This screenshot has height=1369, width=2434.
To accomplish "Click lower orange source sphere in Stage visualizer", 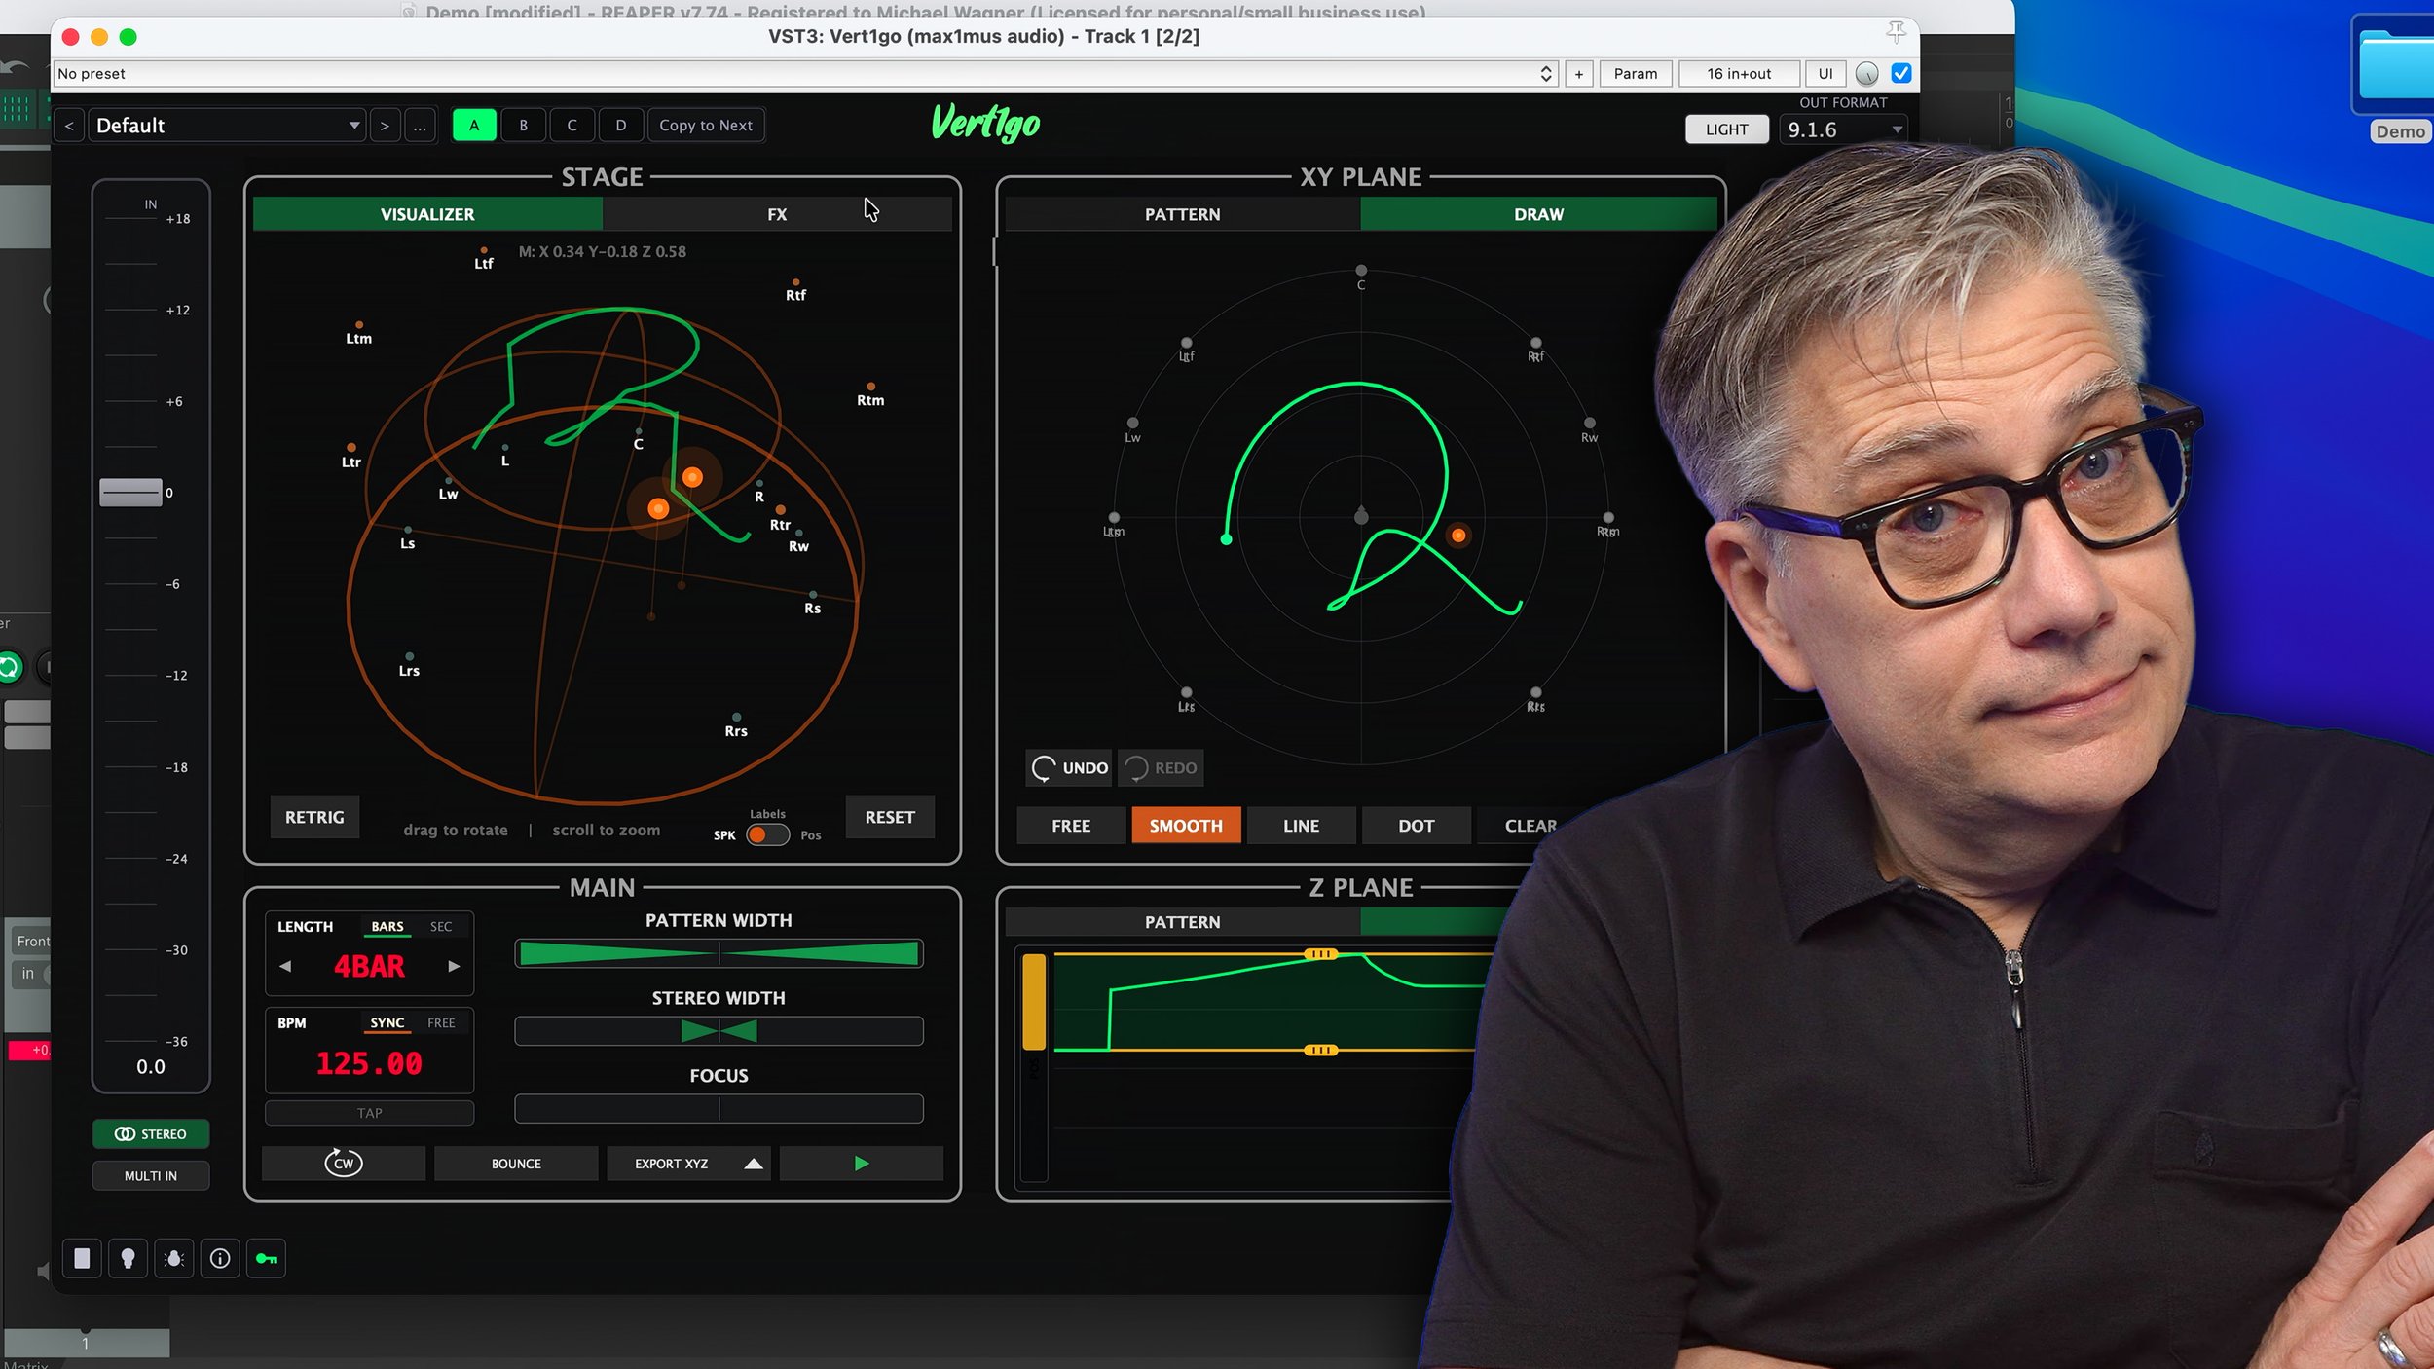I will [x=658, y=508].
